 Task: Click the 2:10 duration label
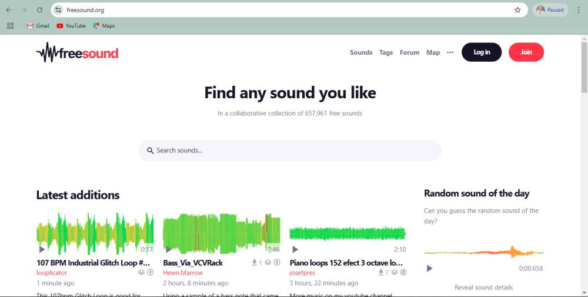click(400, 249)
